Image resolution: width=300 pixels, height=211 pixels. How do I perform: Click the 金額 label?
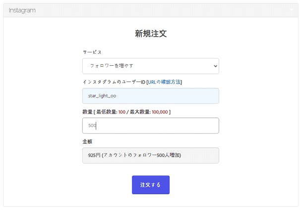87,141
